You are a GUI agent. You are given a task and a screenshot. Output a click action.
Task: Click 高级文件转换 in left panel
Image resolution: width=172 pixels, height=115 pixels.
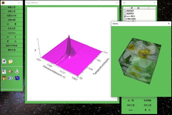tap(12, 45)
